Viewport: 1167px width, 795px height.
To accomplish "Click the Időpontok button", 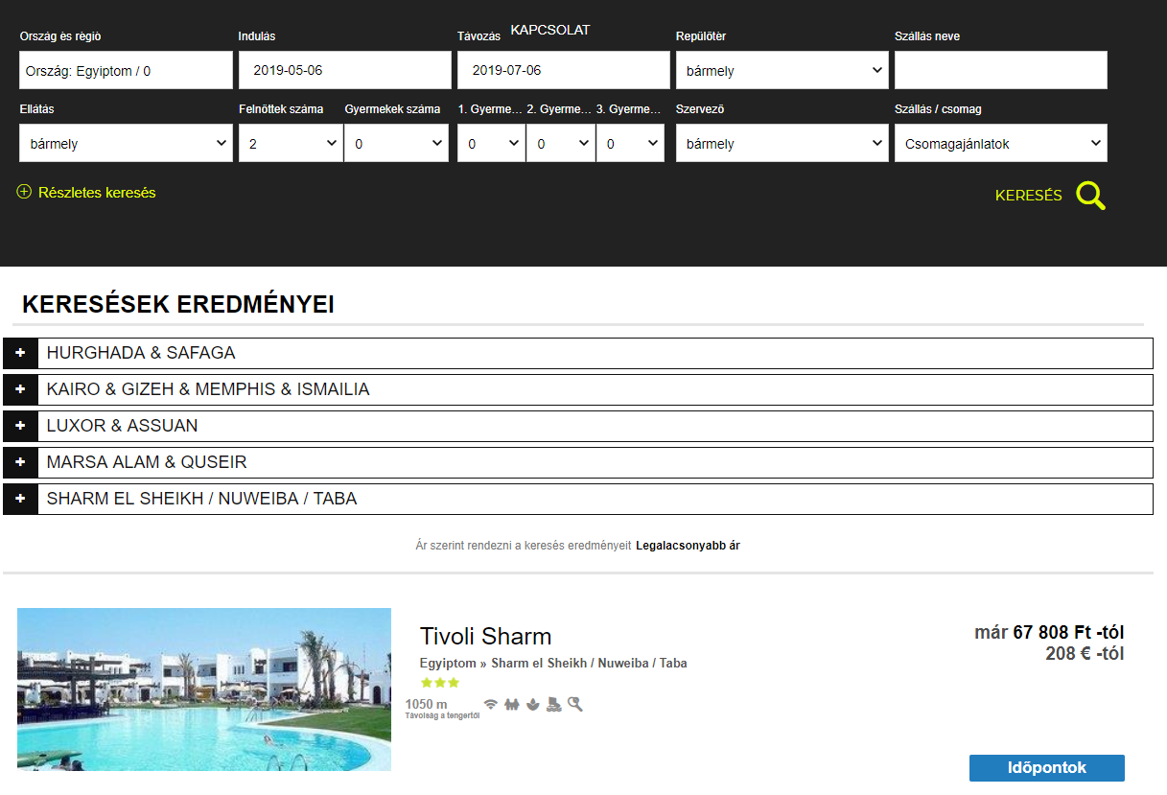I will 1047,768.
